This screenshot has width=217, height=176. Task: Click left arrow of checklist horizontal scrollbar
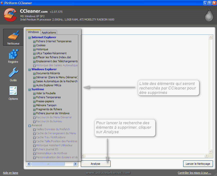click(29, 164)
